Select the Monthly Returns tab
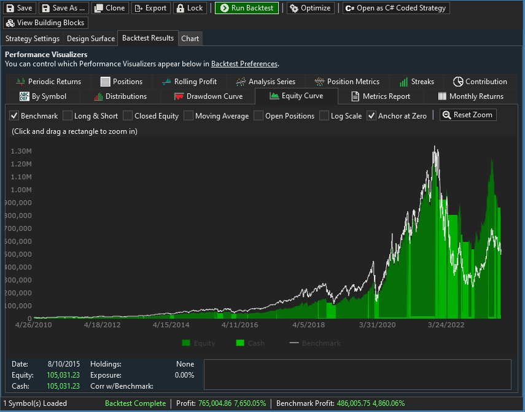 click(x=470, y=96)
